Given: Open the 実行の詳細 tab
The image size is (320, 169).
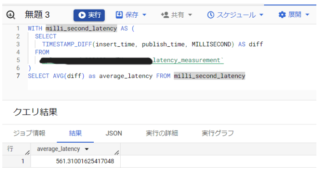Looking at the screenshot, I should click(x=162, y=133).
